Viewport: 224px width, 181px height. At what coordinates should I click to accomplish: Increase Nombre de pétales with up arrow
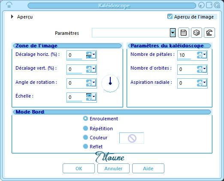(x=200, y=53)
